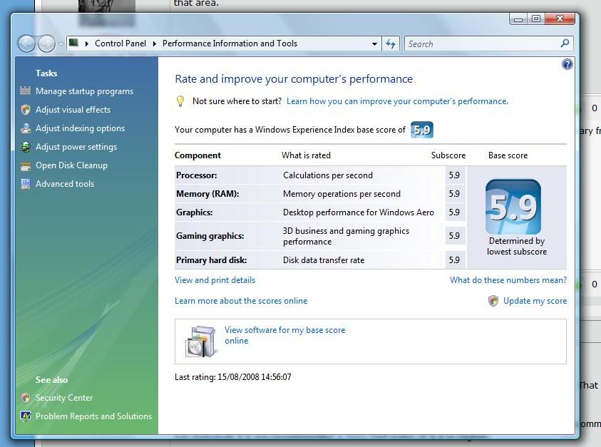The image size is (601, 447).
Task: Click the Gaming graphics: row label
Action: click(x=210, y=236)
